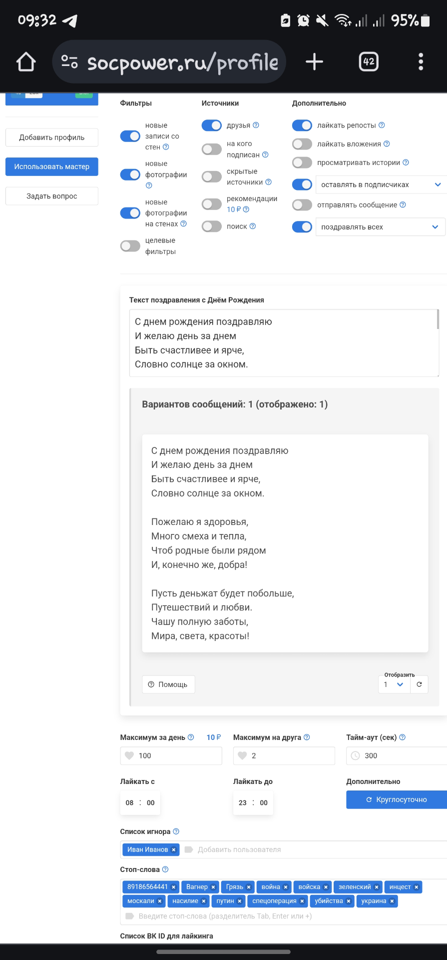447x960 pixels.
Task: Delete the путин stop-word tag
Action: 240,901
